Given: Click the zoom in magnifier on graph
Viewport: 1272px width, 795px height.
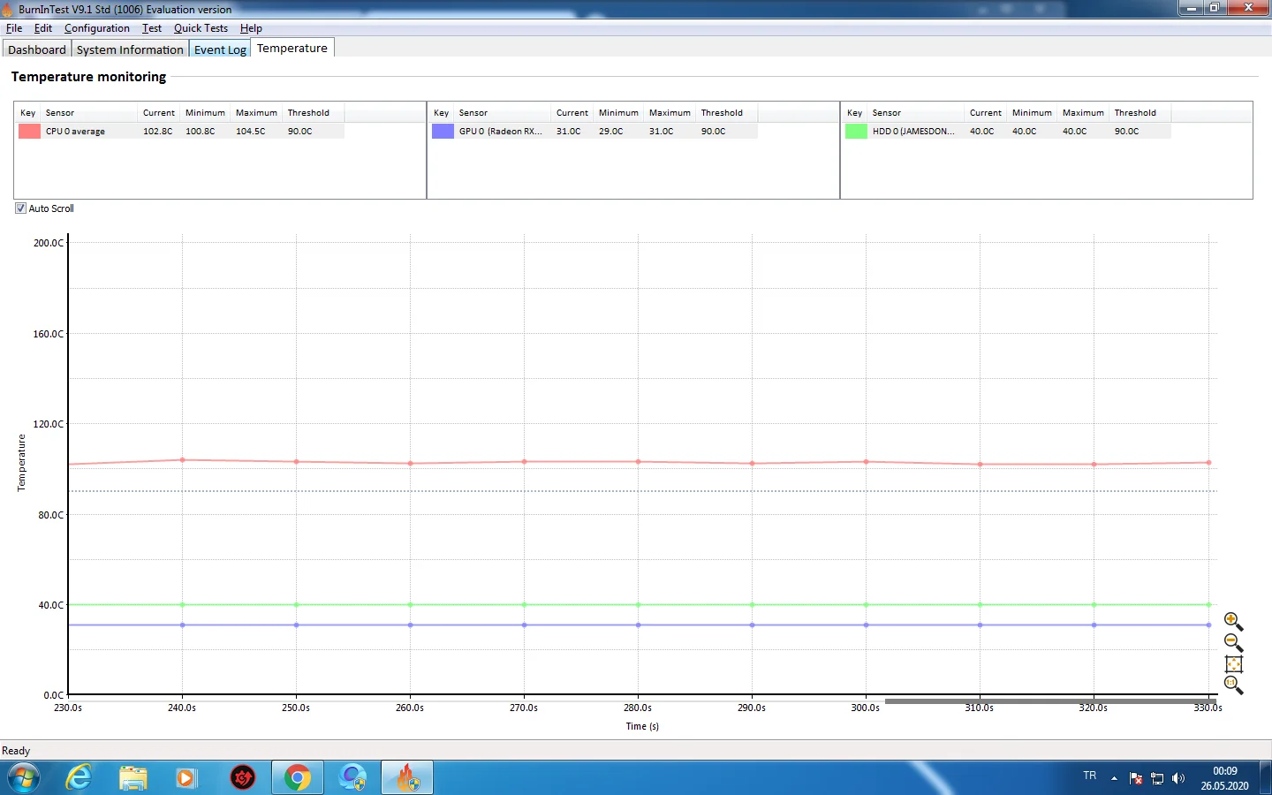Looking at the screenshot, I should pyautogui.click(x=1232, y=621).
